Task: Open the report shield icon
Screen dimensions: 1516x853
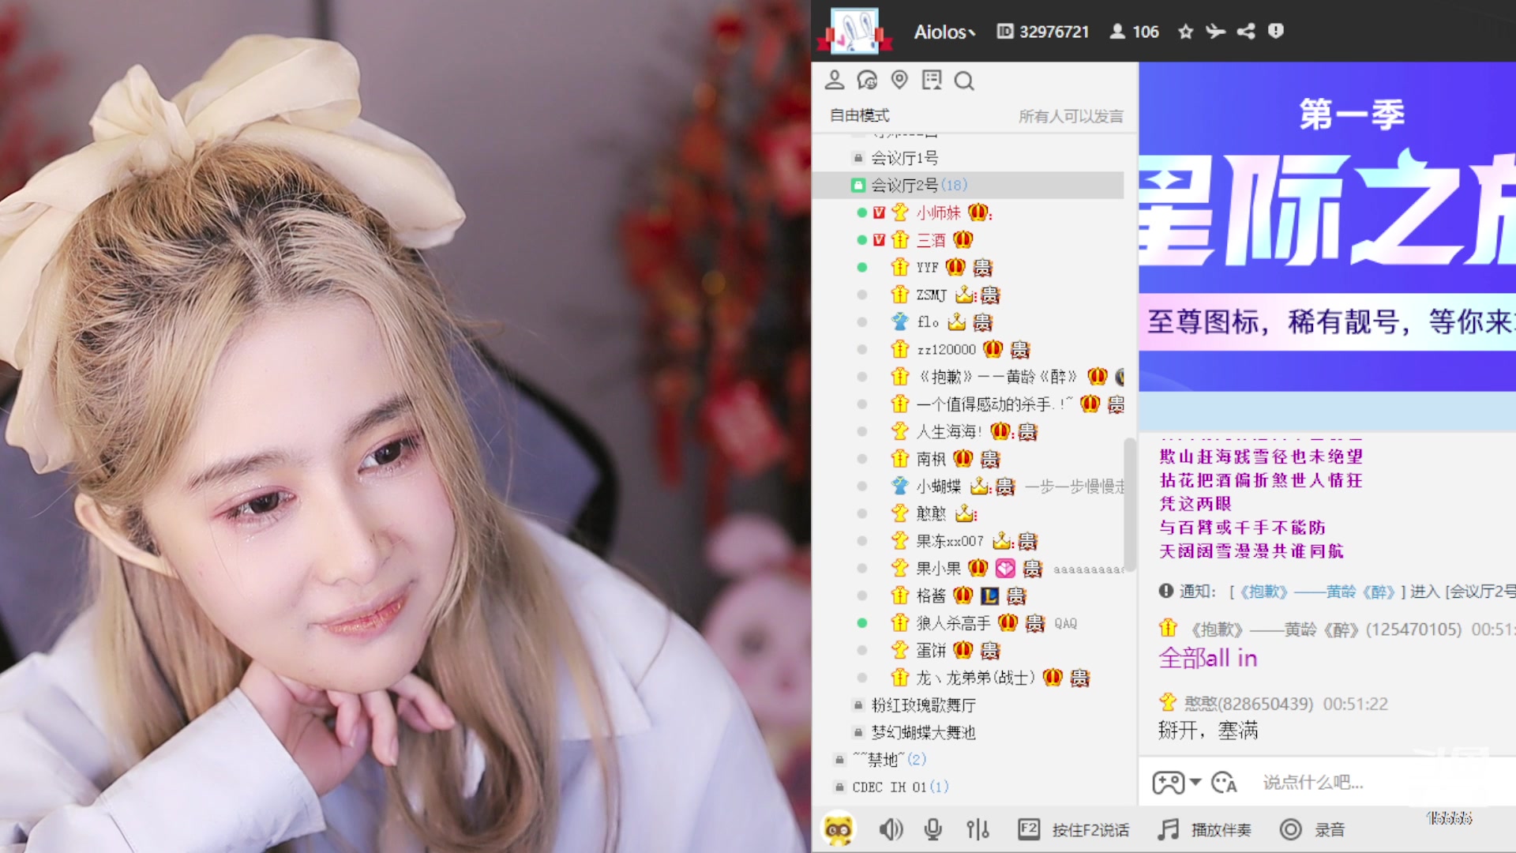Action: coord(1276,31)
